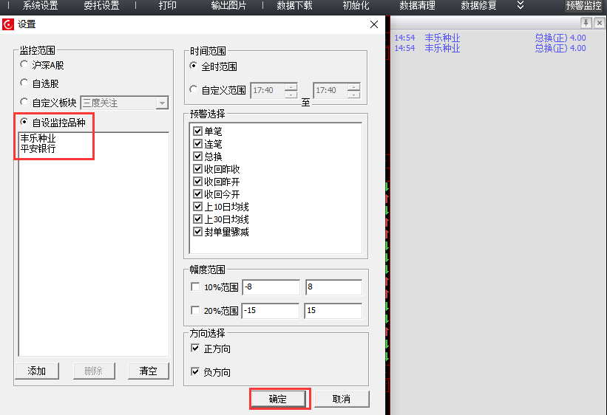This screenshot has height=415, width=607.
Task: Increase the start time with up arrow
Action: tap(291, 87)
